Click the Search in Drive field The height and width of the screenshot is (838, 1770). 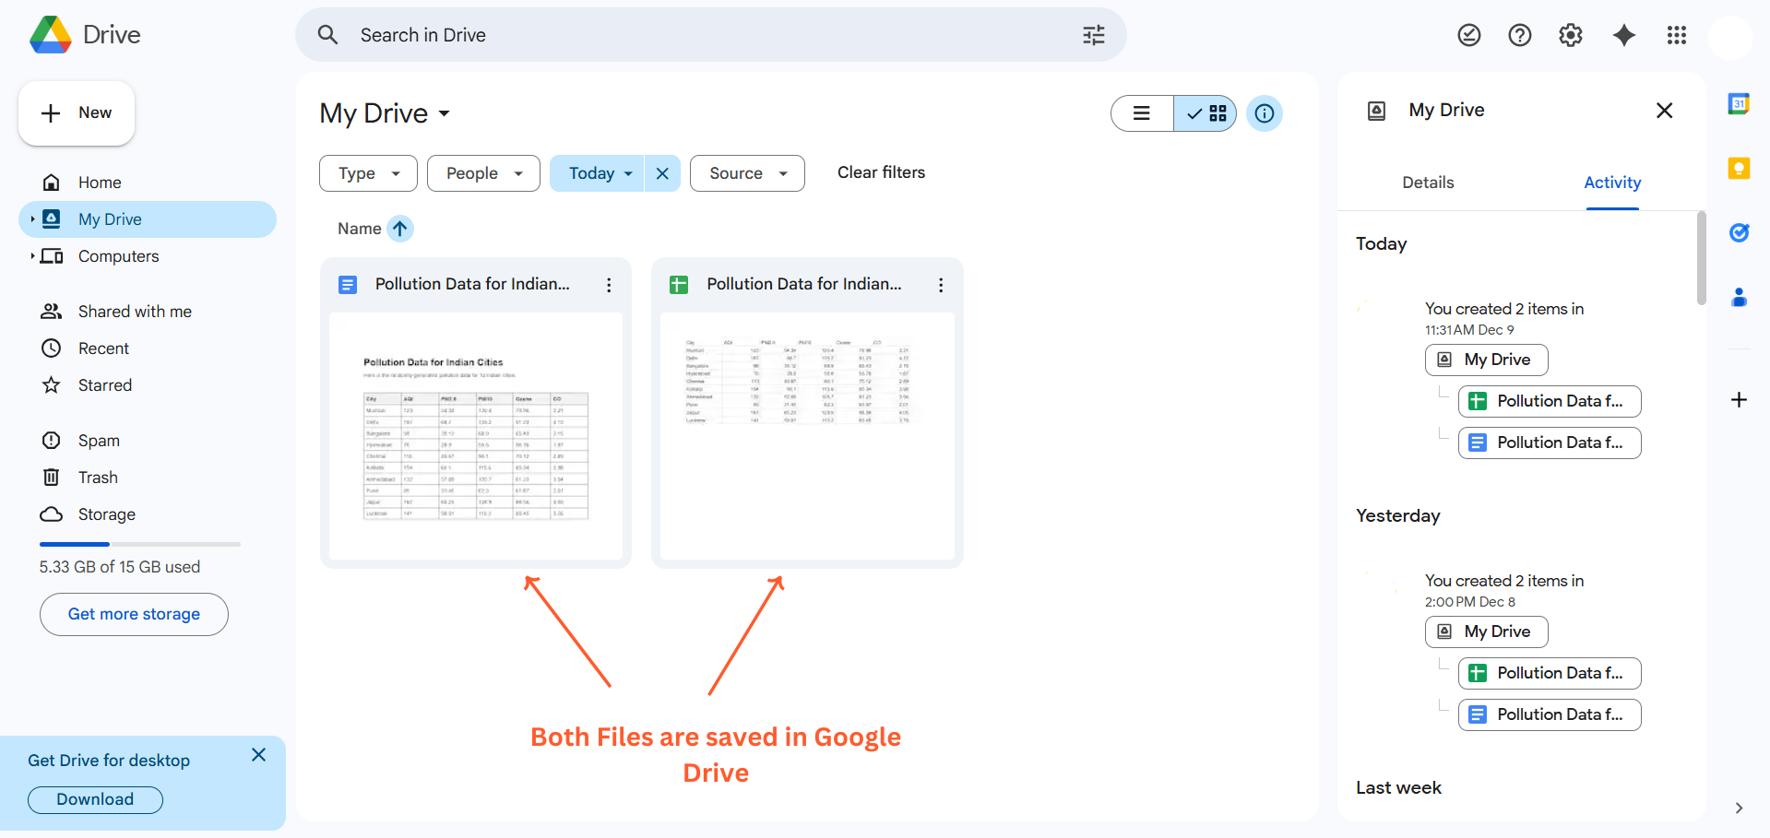(x=710, y=35)
